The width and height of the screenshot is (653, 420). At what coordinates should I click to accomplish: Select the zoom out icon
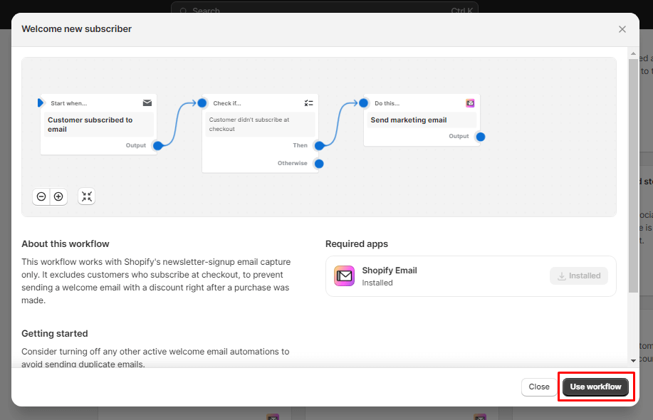[41, 196]
